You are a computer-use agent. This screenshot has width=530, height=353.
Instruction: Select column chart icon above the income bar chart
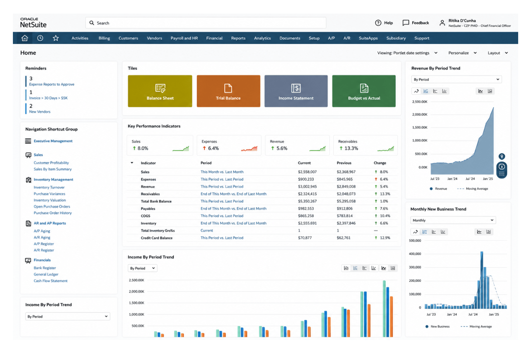[374, 268]
